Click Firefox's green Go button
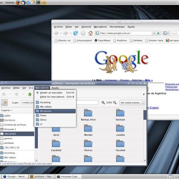The image size is (179, 179). (159, 33)
